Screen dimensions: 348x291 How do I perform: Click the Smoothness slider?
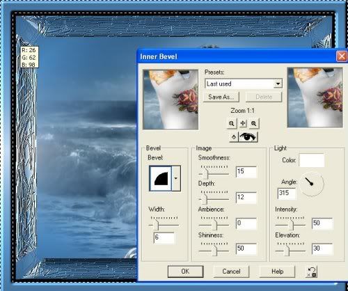pos(214,172)
